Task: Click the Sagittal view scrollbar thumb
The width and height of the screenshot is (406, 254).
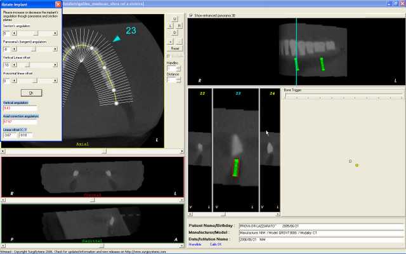Action: coord(101,246)
